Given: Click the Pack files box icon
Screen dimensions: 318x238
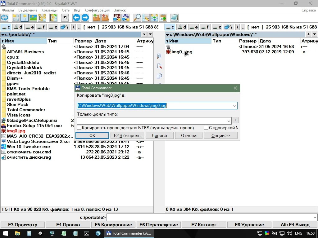Looking at the screenshot, I should [97, 18].
